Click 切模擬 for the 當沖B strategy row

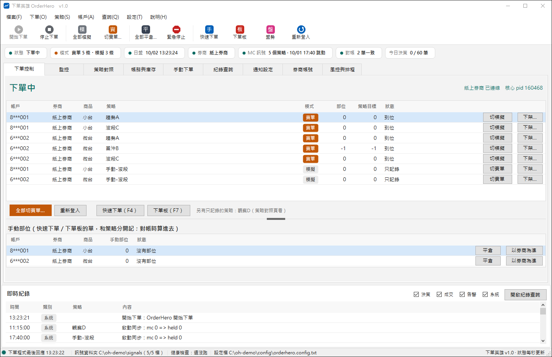[x=497, y=148]
